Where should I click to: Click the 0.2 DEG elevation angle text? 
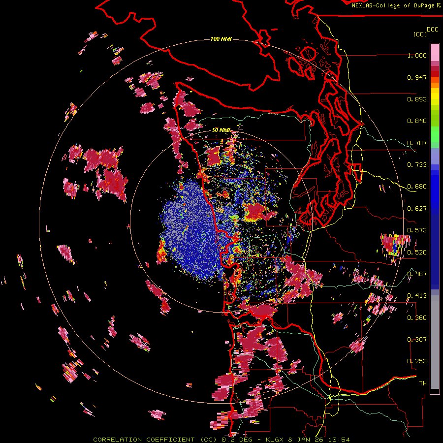[x=236, y=440]
